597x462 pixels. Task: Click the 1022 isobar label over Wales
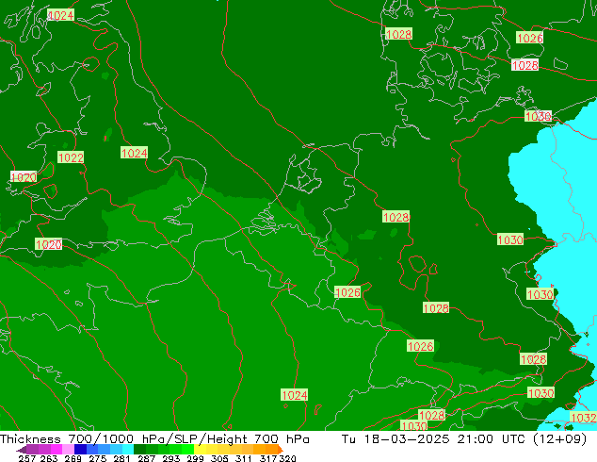pyautogui.click(x=71, y=157)
